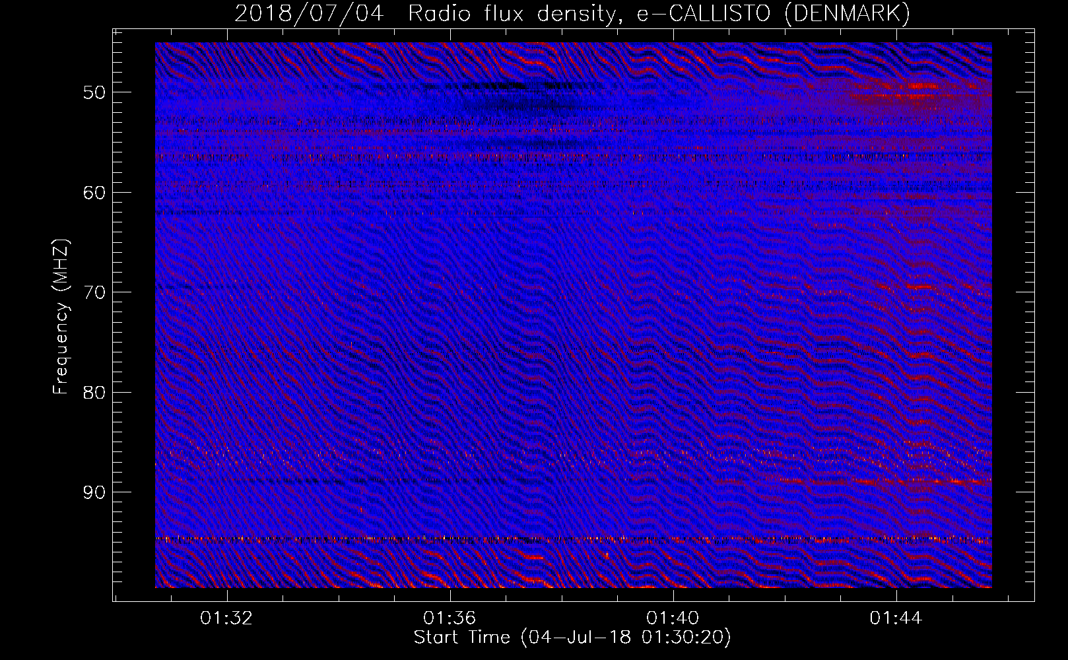The image size is (1068, 660).
Task: Select the 80 MHz frequency tick label
Action: pyautogui.click(x=94, y=393)
